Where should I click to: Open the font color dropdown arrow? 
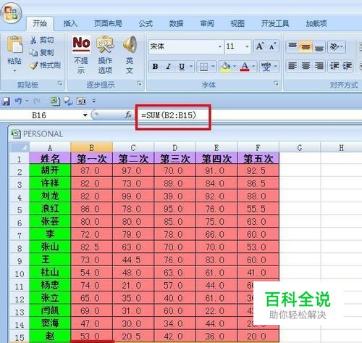click(253, 66)
